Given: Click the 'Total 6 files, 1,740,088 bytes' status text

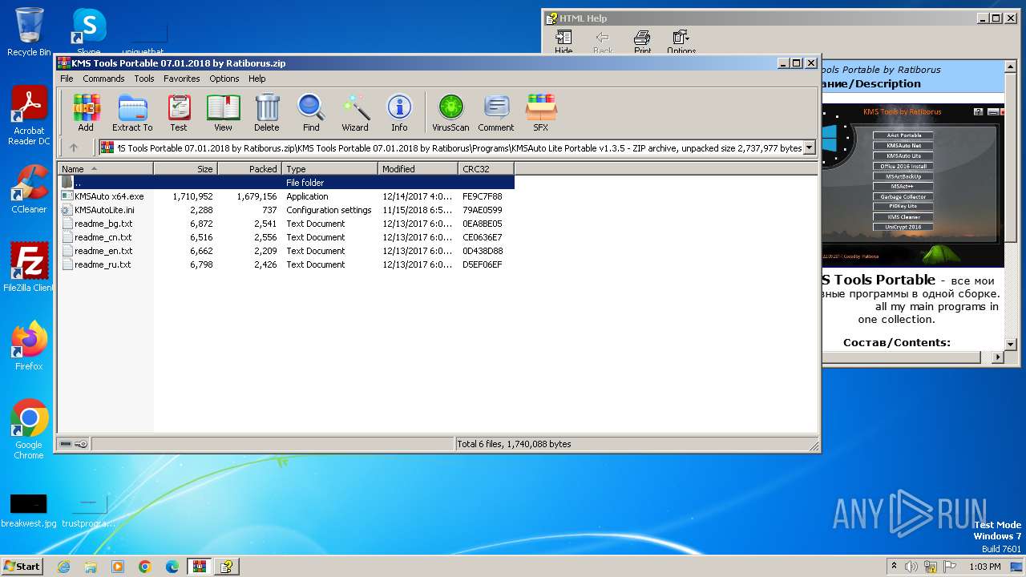Looking at the screenshot, I should coord(514,444).
